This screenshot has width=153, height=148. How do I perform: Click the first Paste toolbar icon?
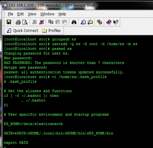[x=58, y=22]
